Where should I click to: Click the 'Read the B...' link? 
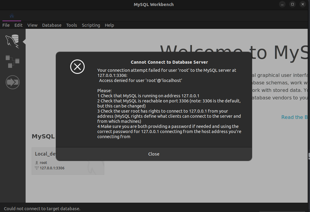(x=295, y=117)
